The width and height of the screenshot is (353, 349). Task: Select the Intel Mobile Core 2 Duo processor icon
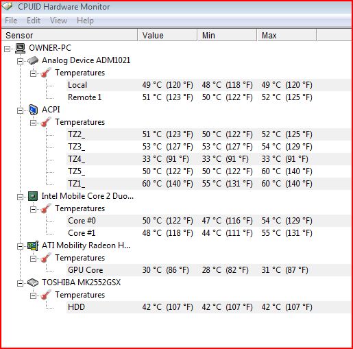point(33,196)
